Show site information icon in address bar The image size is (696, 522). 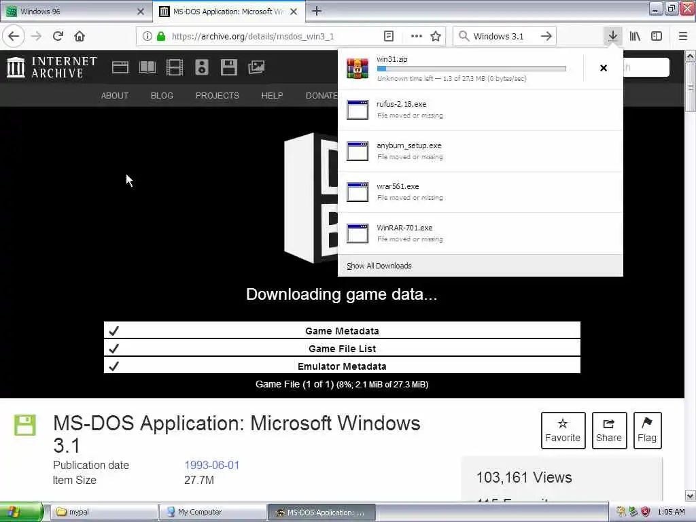click(x=147, y=36)
